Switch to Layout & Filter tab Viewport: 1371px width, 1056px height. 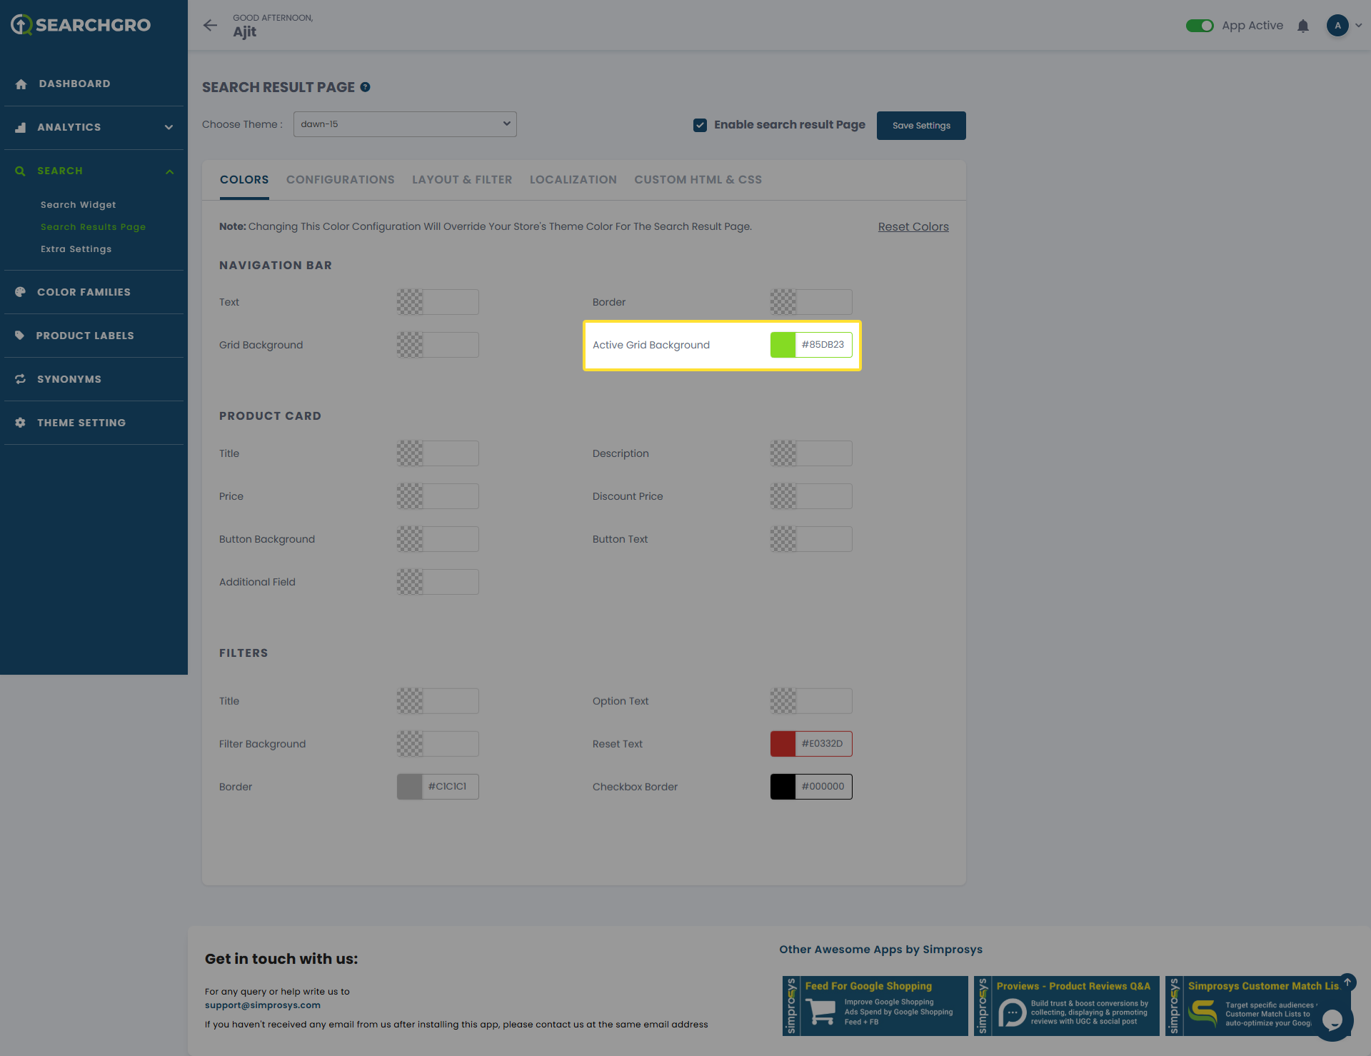462,180
